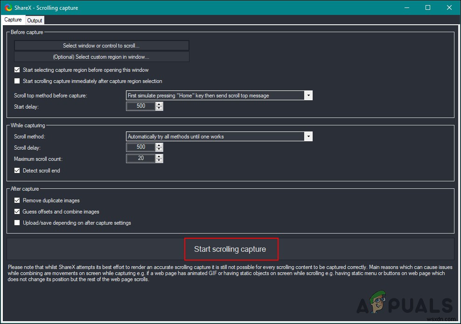Decrease Maximum scroll count with down arrow

[159, 160]
